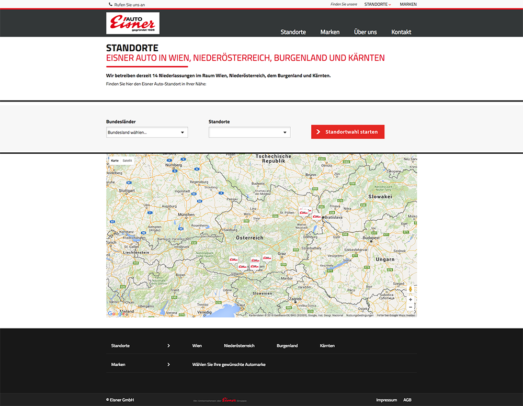Screen dimensions: 523x406
Task: Click the Google logo on the map
Action: pos(116,313)
